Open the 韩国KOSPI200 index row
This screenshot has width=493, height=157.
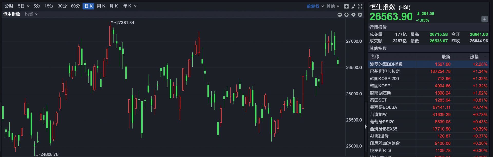pos(384,79)
